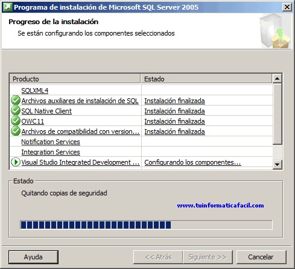Click the Ayuda button
Screen dimensions: 295x269
click(33, 257)
